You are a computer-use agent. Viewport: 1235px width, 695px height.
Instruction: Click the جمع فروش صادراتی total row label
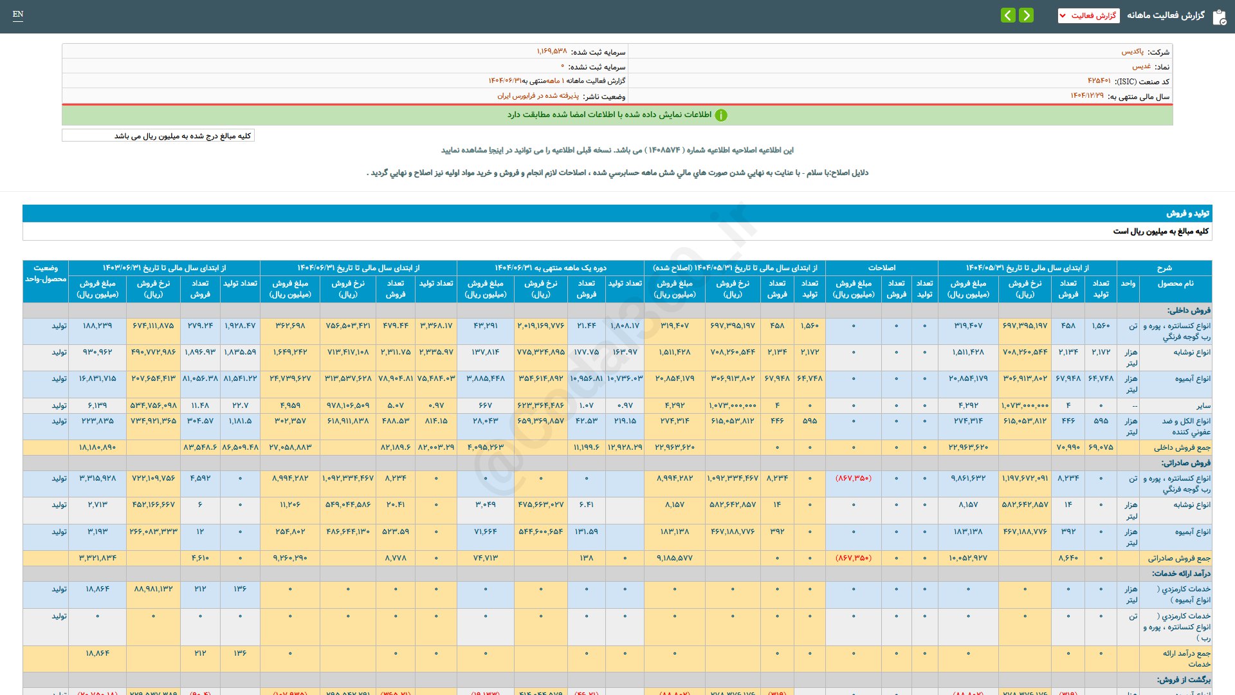pyautogui.click(x=1178, y=558)
